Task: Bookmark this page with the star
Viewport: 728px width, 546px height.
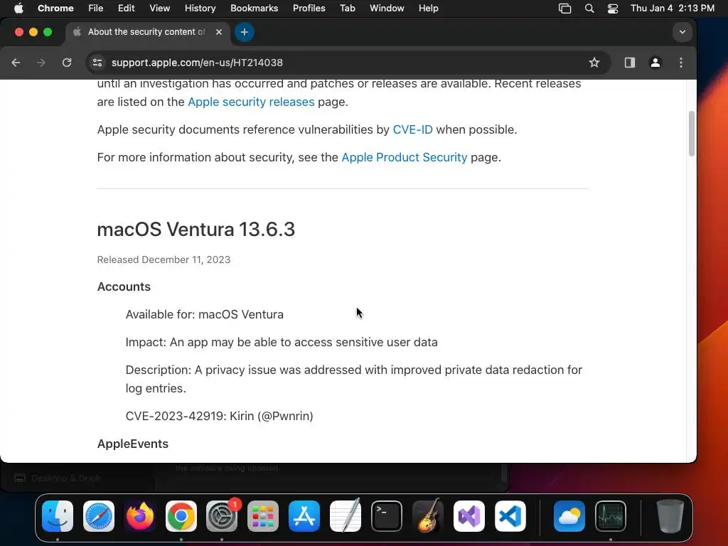Action: click(x=594, y=63)
